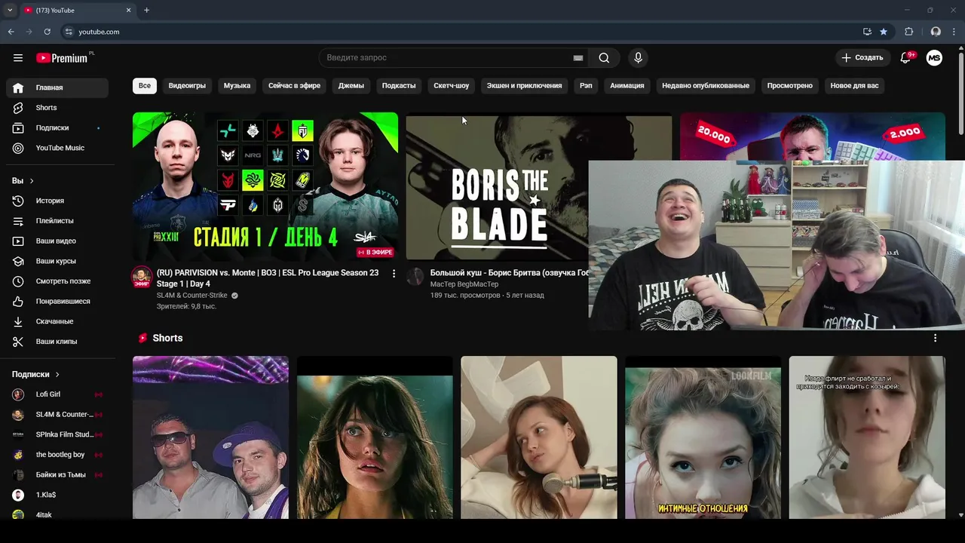Open SL4M & Counter-Strike channel avatar under video
This screenshot has width=965, height=543.
point(142,277)
